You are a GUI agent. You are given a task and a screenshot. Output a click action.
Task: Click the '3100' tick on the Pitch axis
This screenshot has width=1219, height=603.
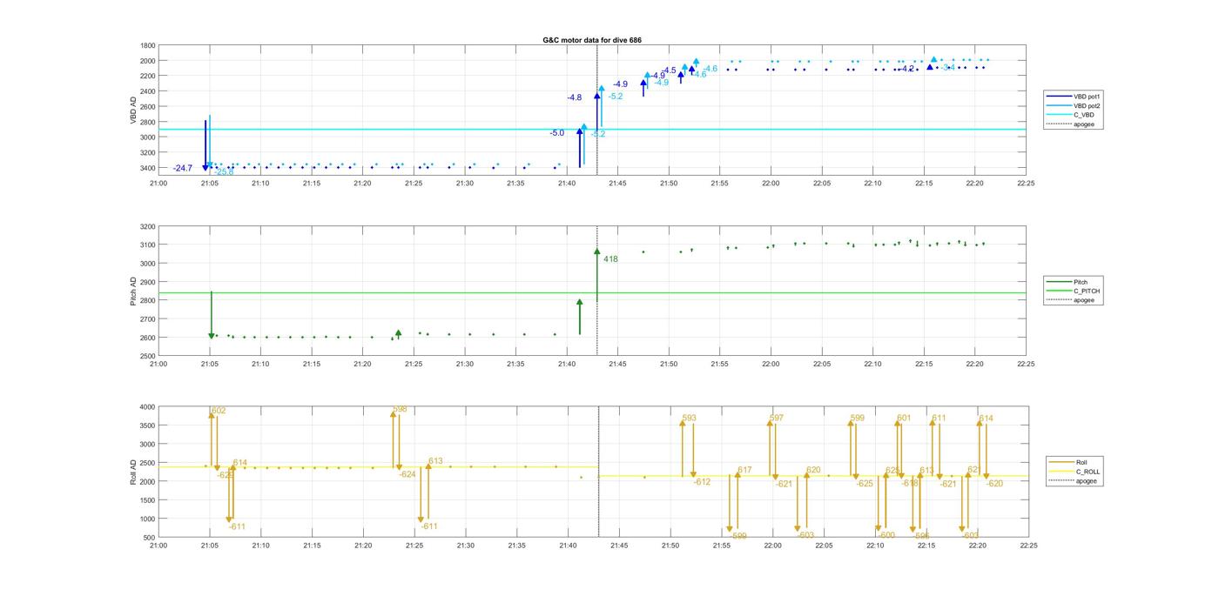pos(148,245)
